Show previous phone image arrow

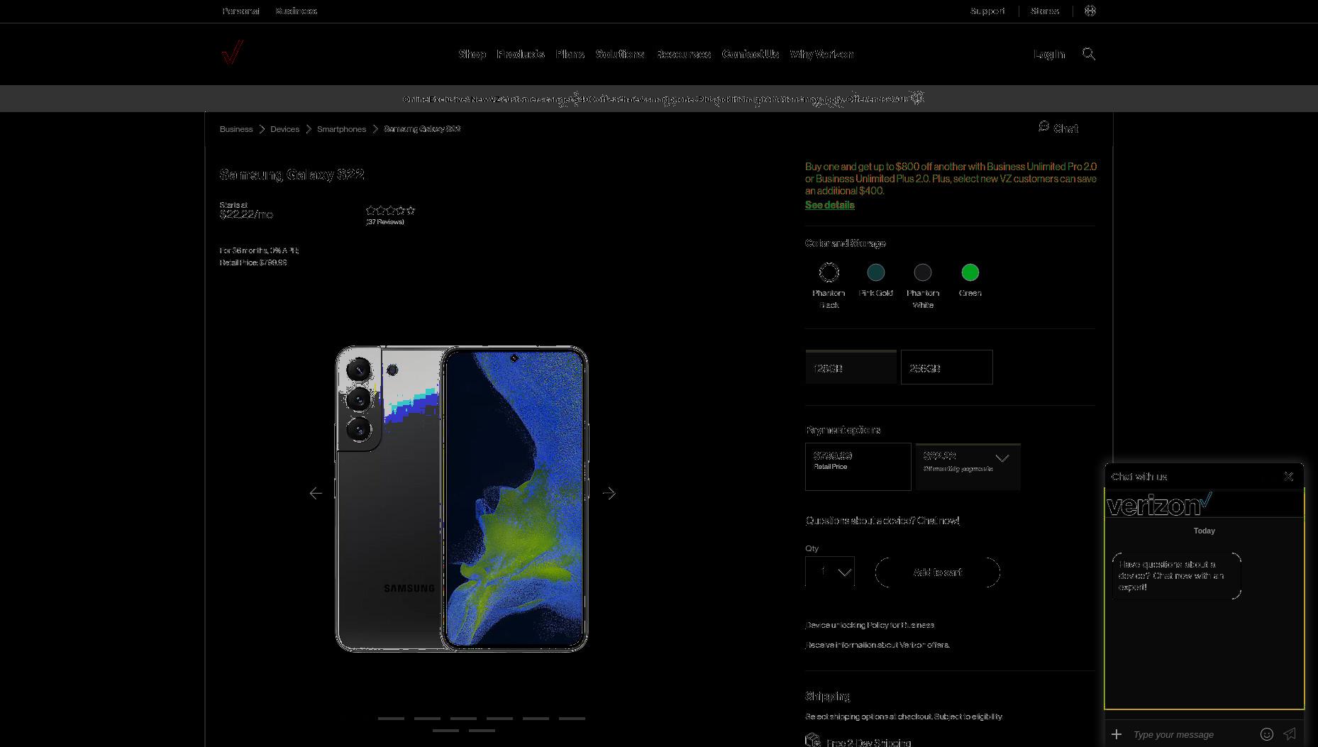(x=316, y=493)
